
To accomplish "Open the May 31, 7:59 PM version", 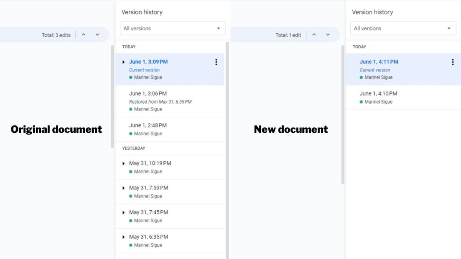I will pyautogui.click(x=170, y=192).
